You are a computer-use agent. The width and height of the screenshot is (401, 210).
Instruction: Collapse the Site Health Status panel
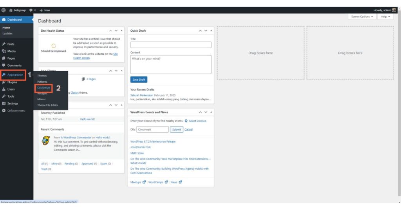tap(121, 31)
